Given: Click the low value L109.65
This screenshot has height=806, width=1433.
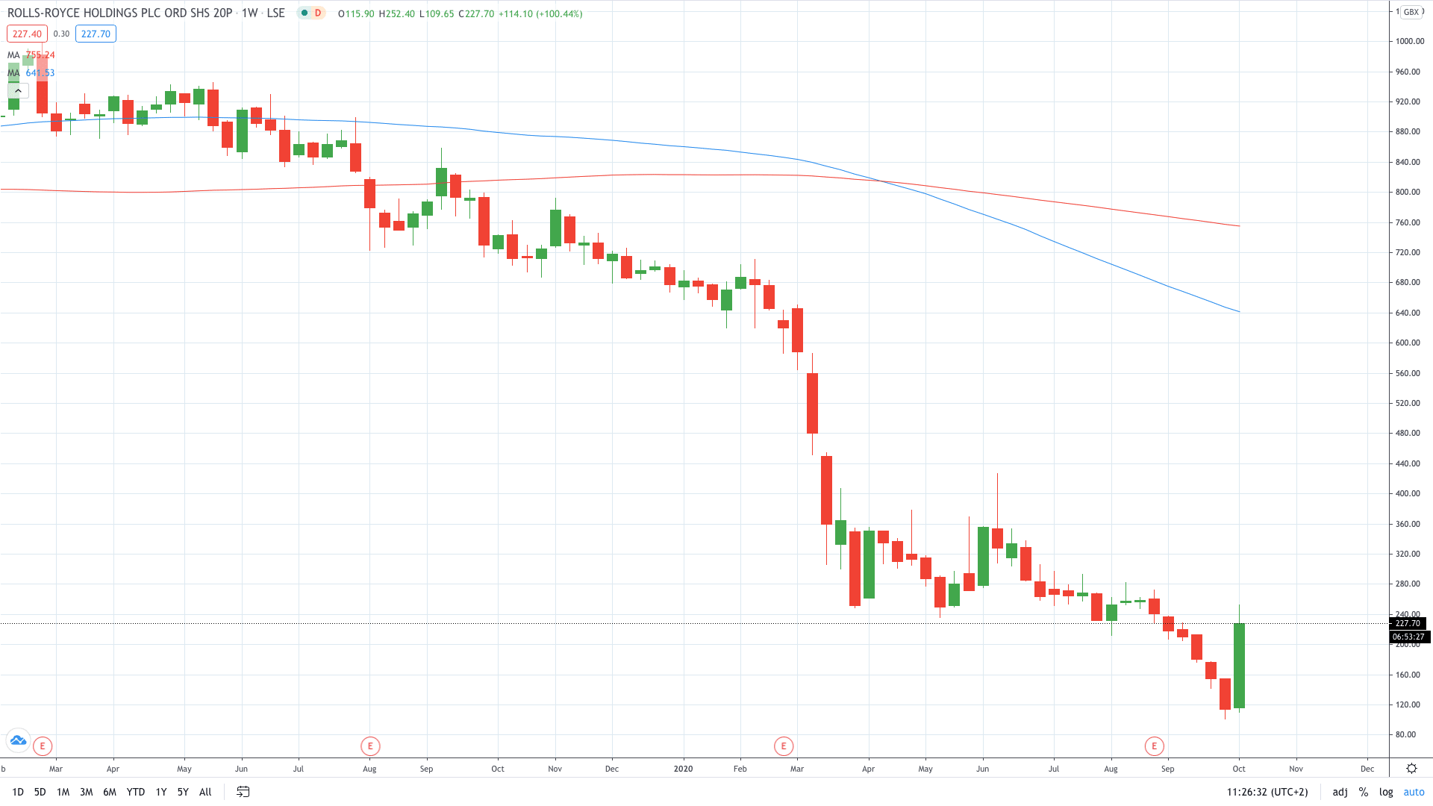Looking at the screenshot, I should (x=437, y=13).
